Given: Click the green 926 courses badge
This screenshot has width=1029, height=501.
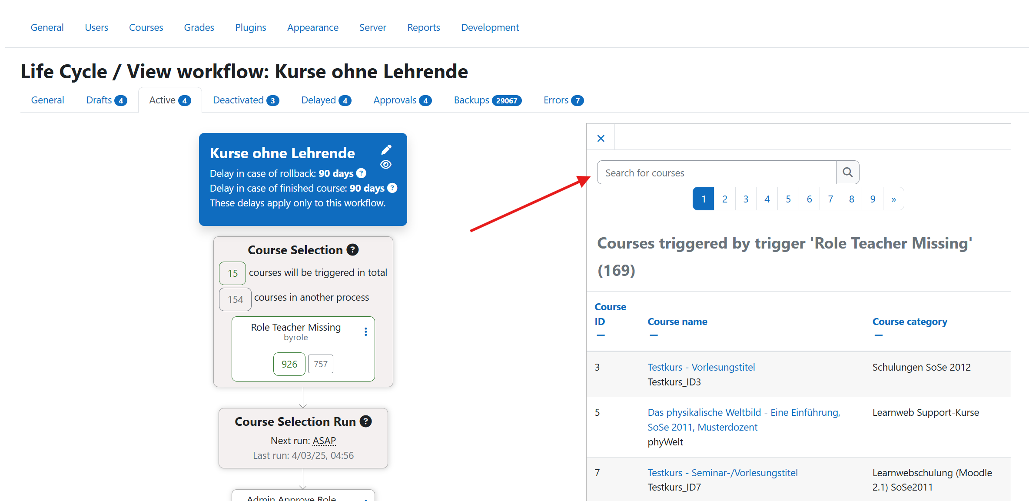Looking at the screenshot, I should (x=289, y=364).
